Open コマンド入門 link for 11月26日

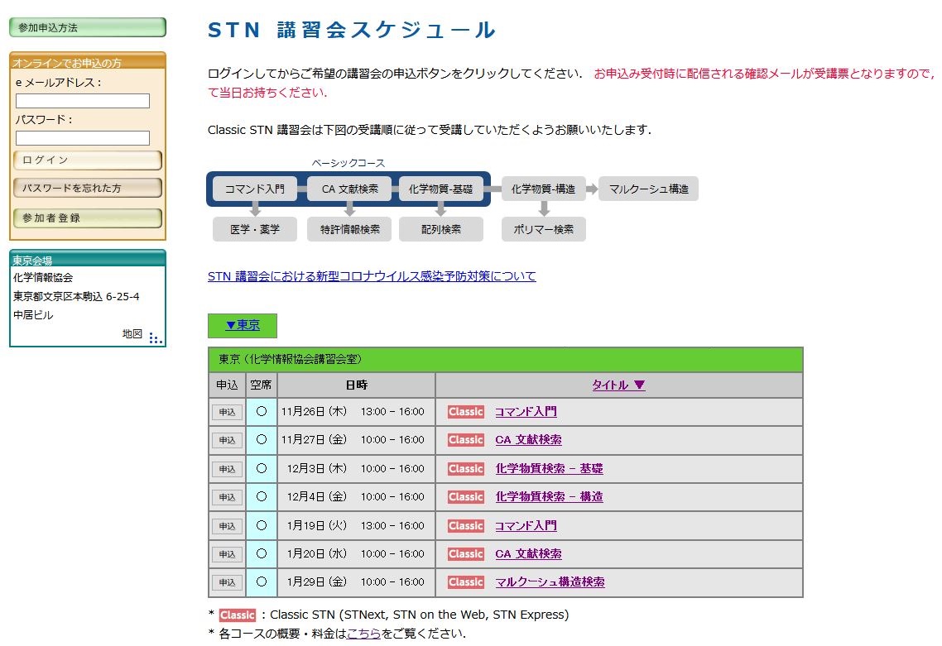(x=526, y=412)
